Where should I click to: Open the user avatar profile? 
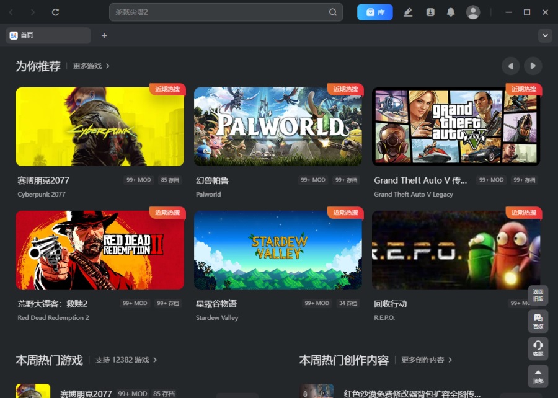click(x=473, y=12)
